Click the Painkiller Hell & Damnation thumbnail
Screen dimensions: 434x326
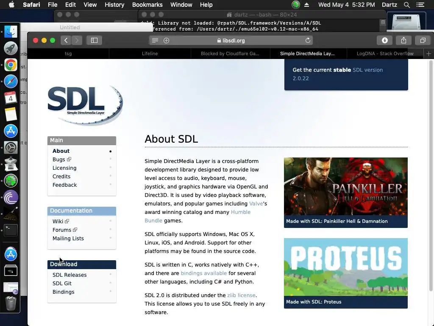(x=346, y=186)
